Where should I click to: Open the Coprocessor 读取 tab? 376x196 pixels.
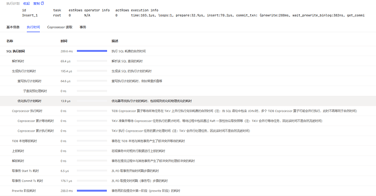[60, 27]
